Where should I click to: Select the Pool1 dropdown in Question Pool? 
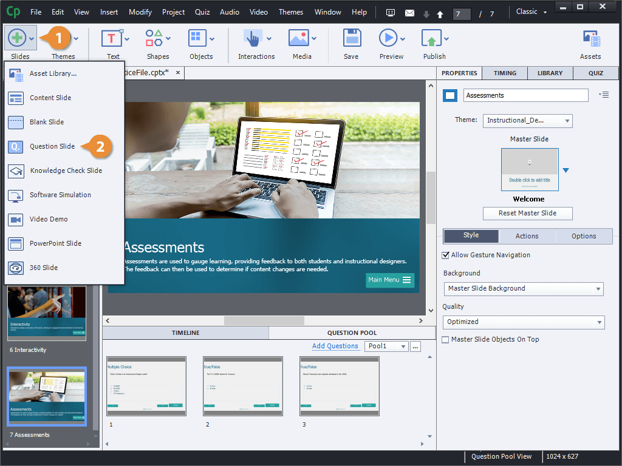(x=386, y=346)
